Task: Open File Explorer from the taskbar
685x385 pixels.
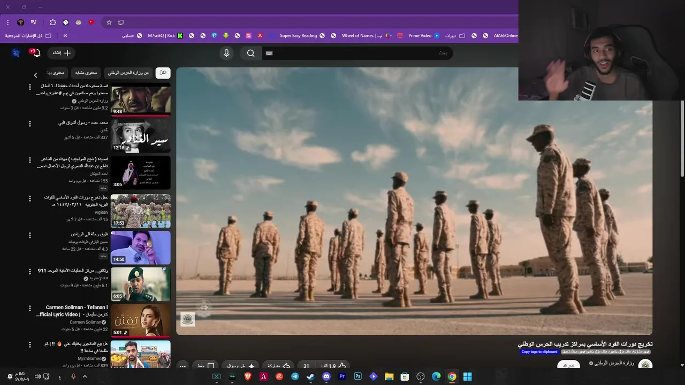Action: 389,376
